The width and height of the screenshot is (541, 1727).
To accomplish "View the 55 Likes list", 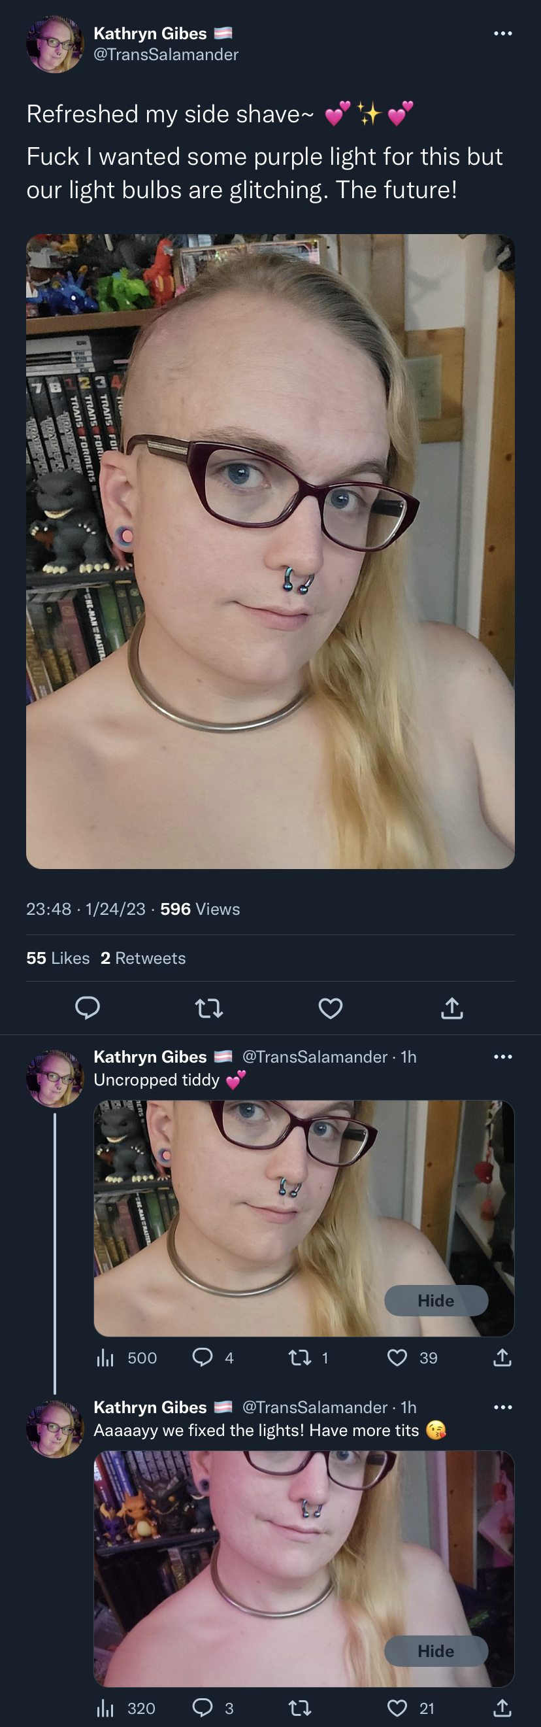I will coord(58,958).
